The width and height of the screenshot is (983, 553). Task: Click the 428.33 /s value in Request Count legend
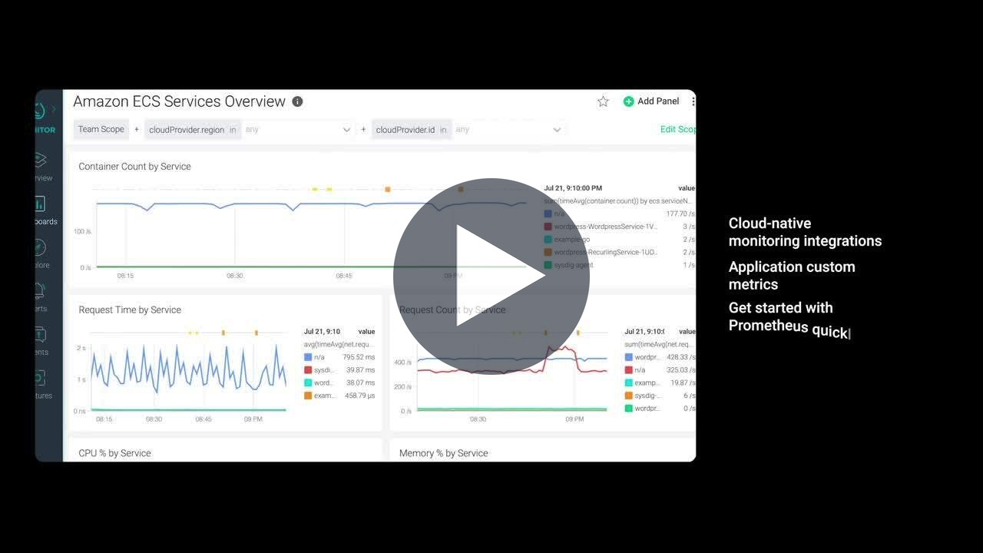(x=681, y=357)
